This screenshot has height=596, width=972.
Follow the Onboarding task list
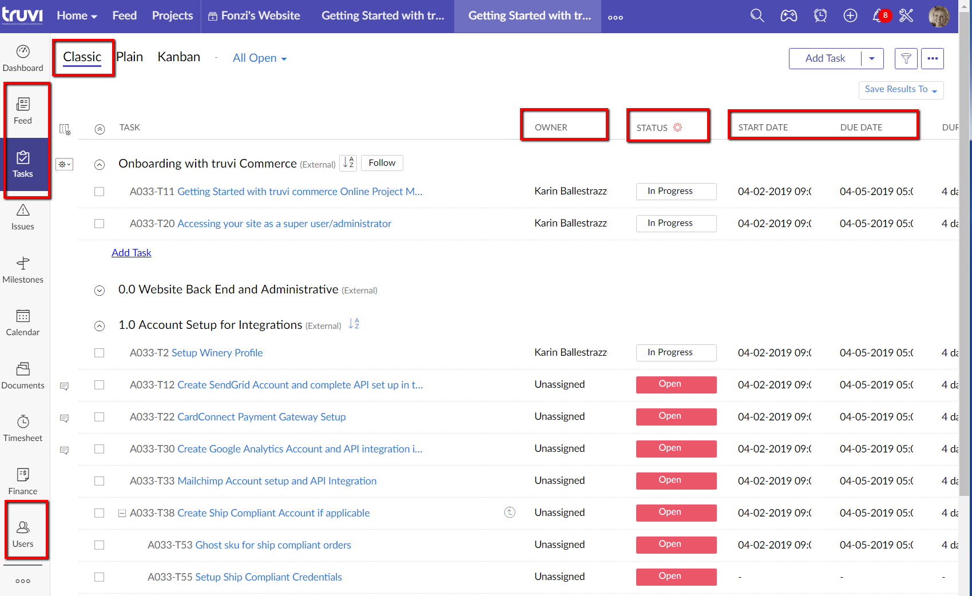382,163
